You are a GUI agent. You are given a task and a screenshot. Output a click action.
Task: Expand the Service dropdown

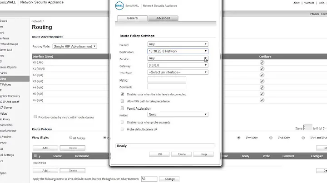(x=178, y=58)
